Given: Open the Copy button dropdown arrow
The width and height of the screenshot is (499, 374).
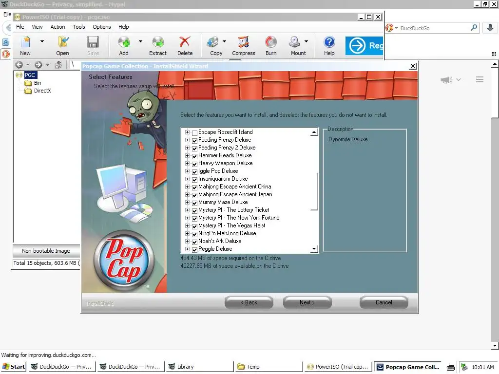Looking at the screenshot, I should [x=224, y=41].
